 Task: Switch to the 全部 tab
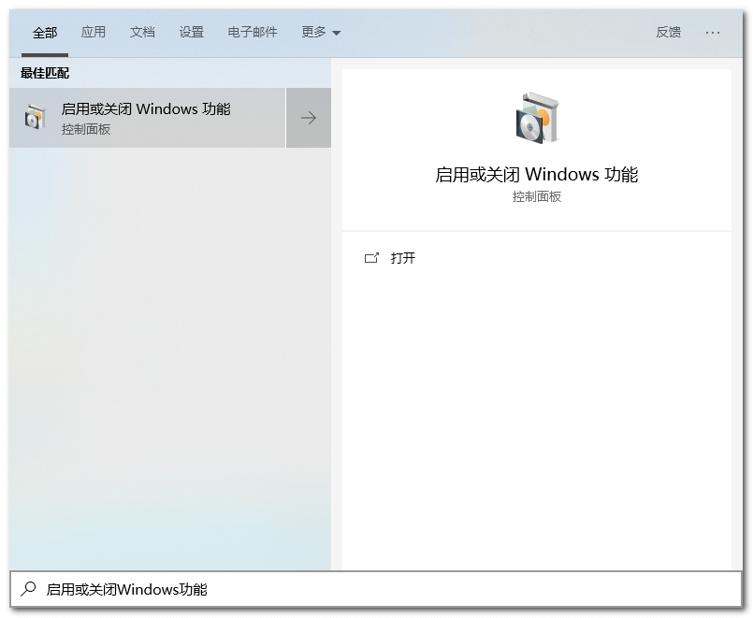(45, 32)
